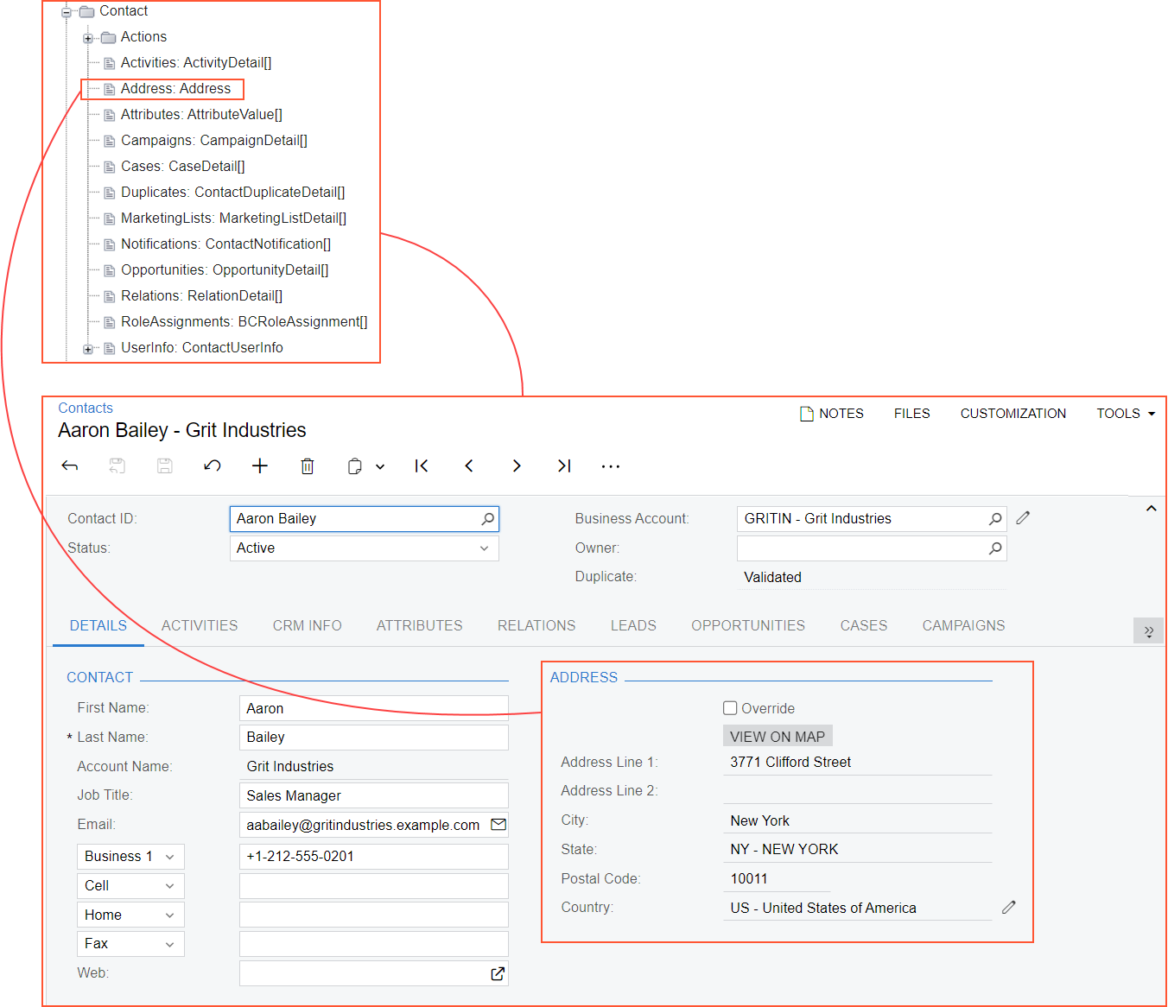Click the undo changes icon
This screenshot has height=1007, width=1168.
213,466
